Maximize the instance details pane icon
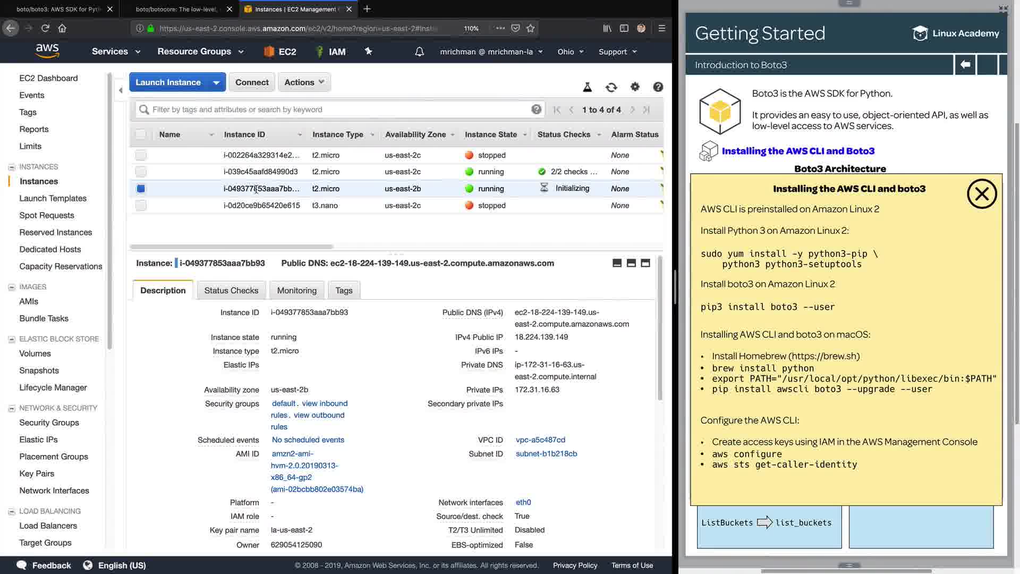This screenshot has height=574, width=1020. click(x=645, y=263)
